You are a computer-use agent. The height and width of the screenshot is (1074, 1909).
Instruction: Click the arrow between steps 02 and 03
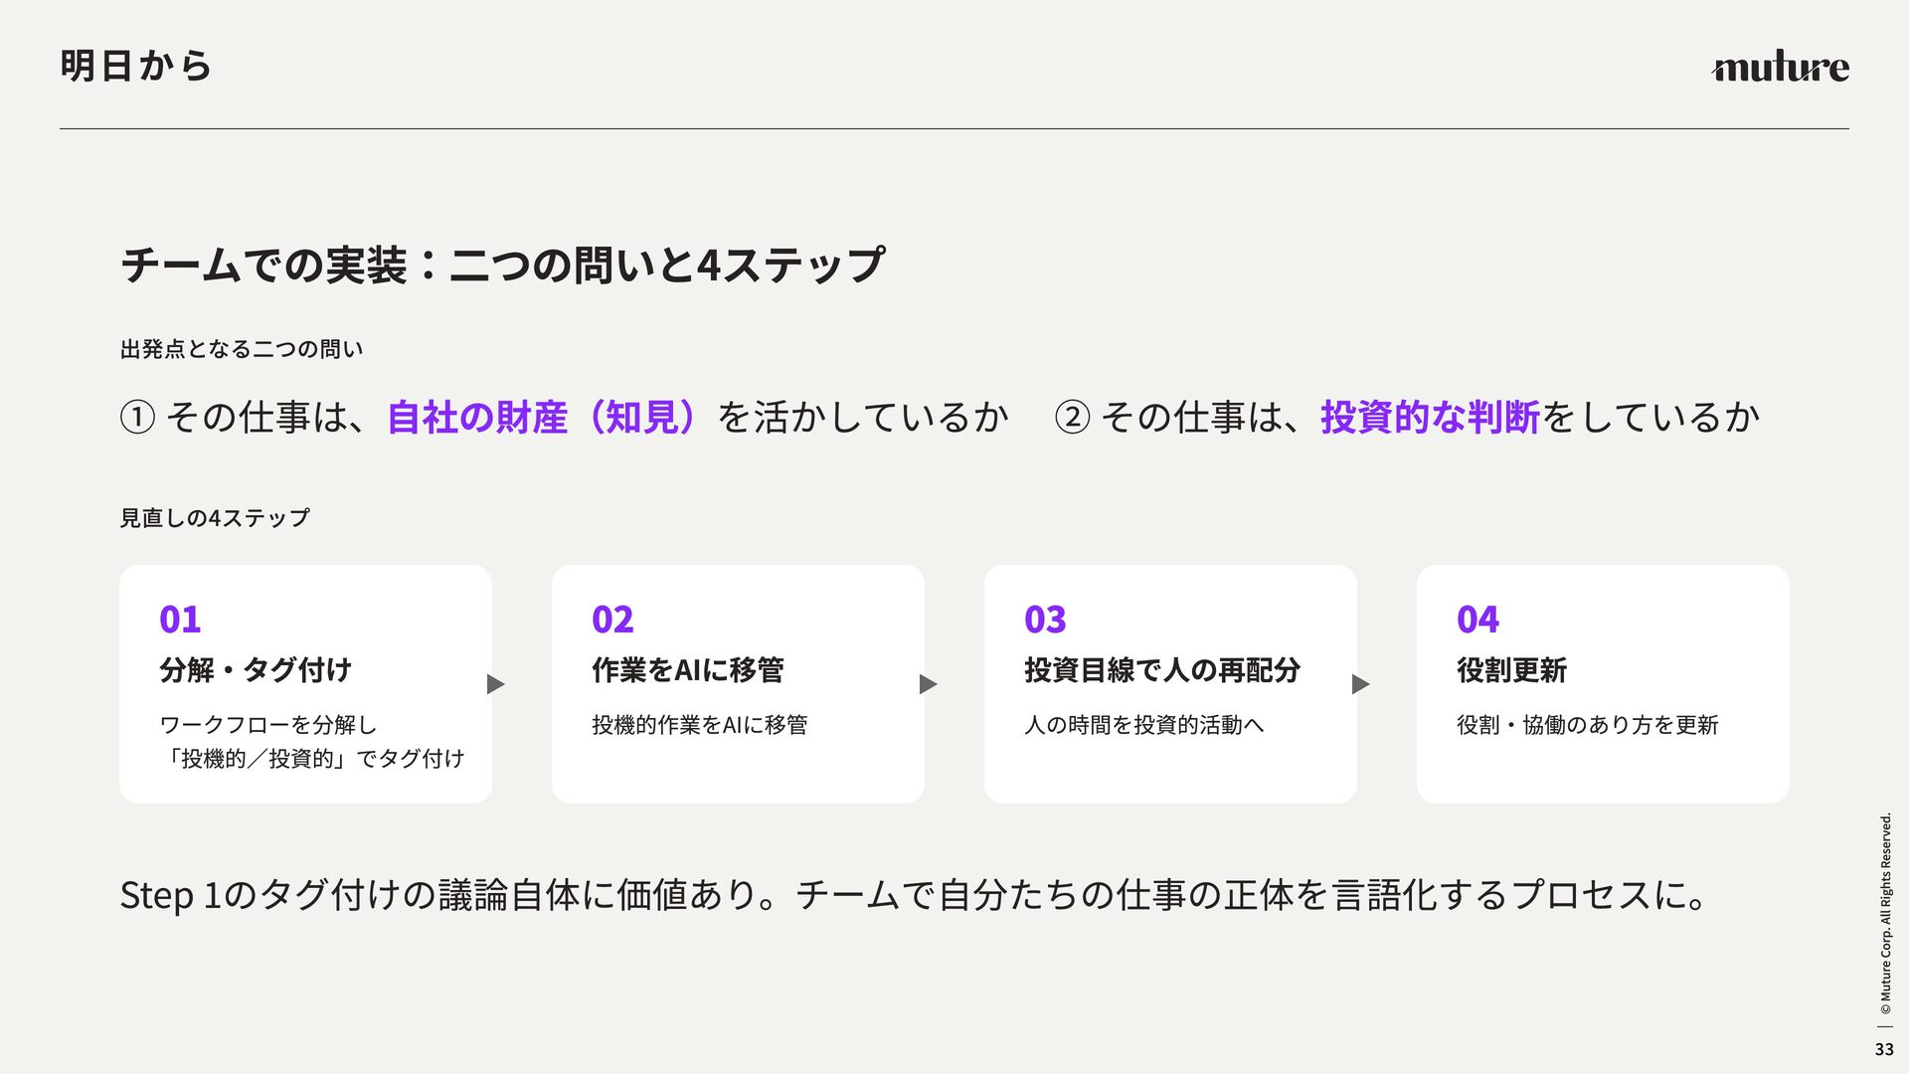point(929,684)
